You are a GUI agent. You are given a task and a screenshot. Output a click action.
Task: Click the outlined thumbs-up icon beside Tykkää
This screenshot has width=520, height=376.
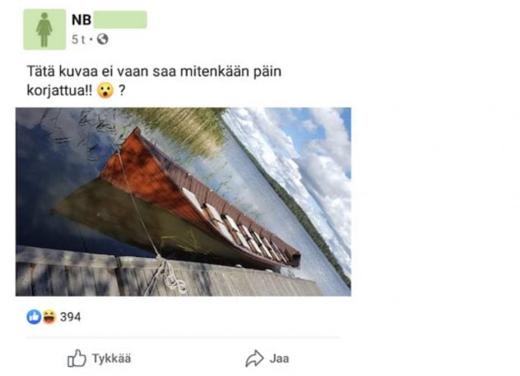(77, 358)
